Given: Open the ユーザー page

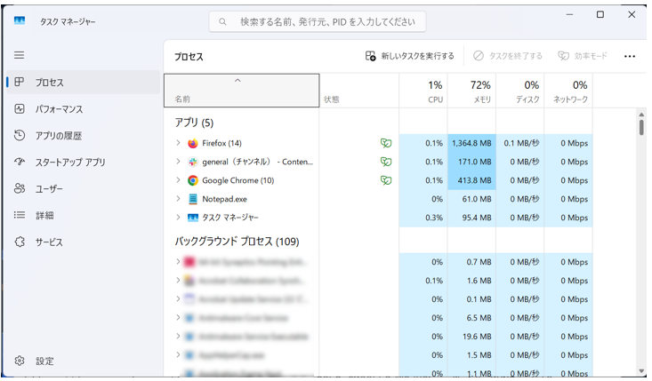Looking at the screenshot, I should click(83, 188).
